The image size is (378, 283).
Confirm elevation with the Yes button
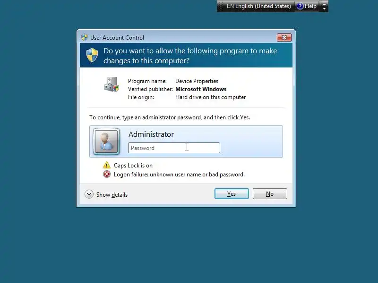click(x=232, y=194)
